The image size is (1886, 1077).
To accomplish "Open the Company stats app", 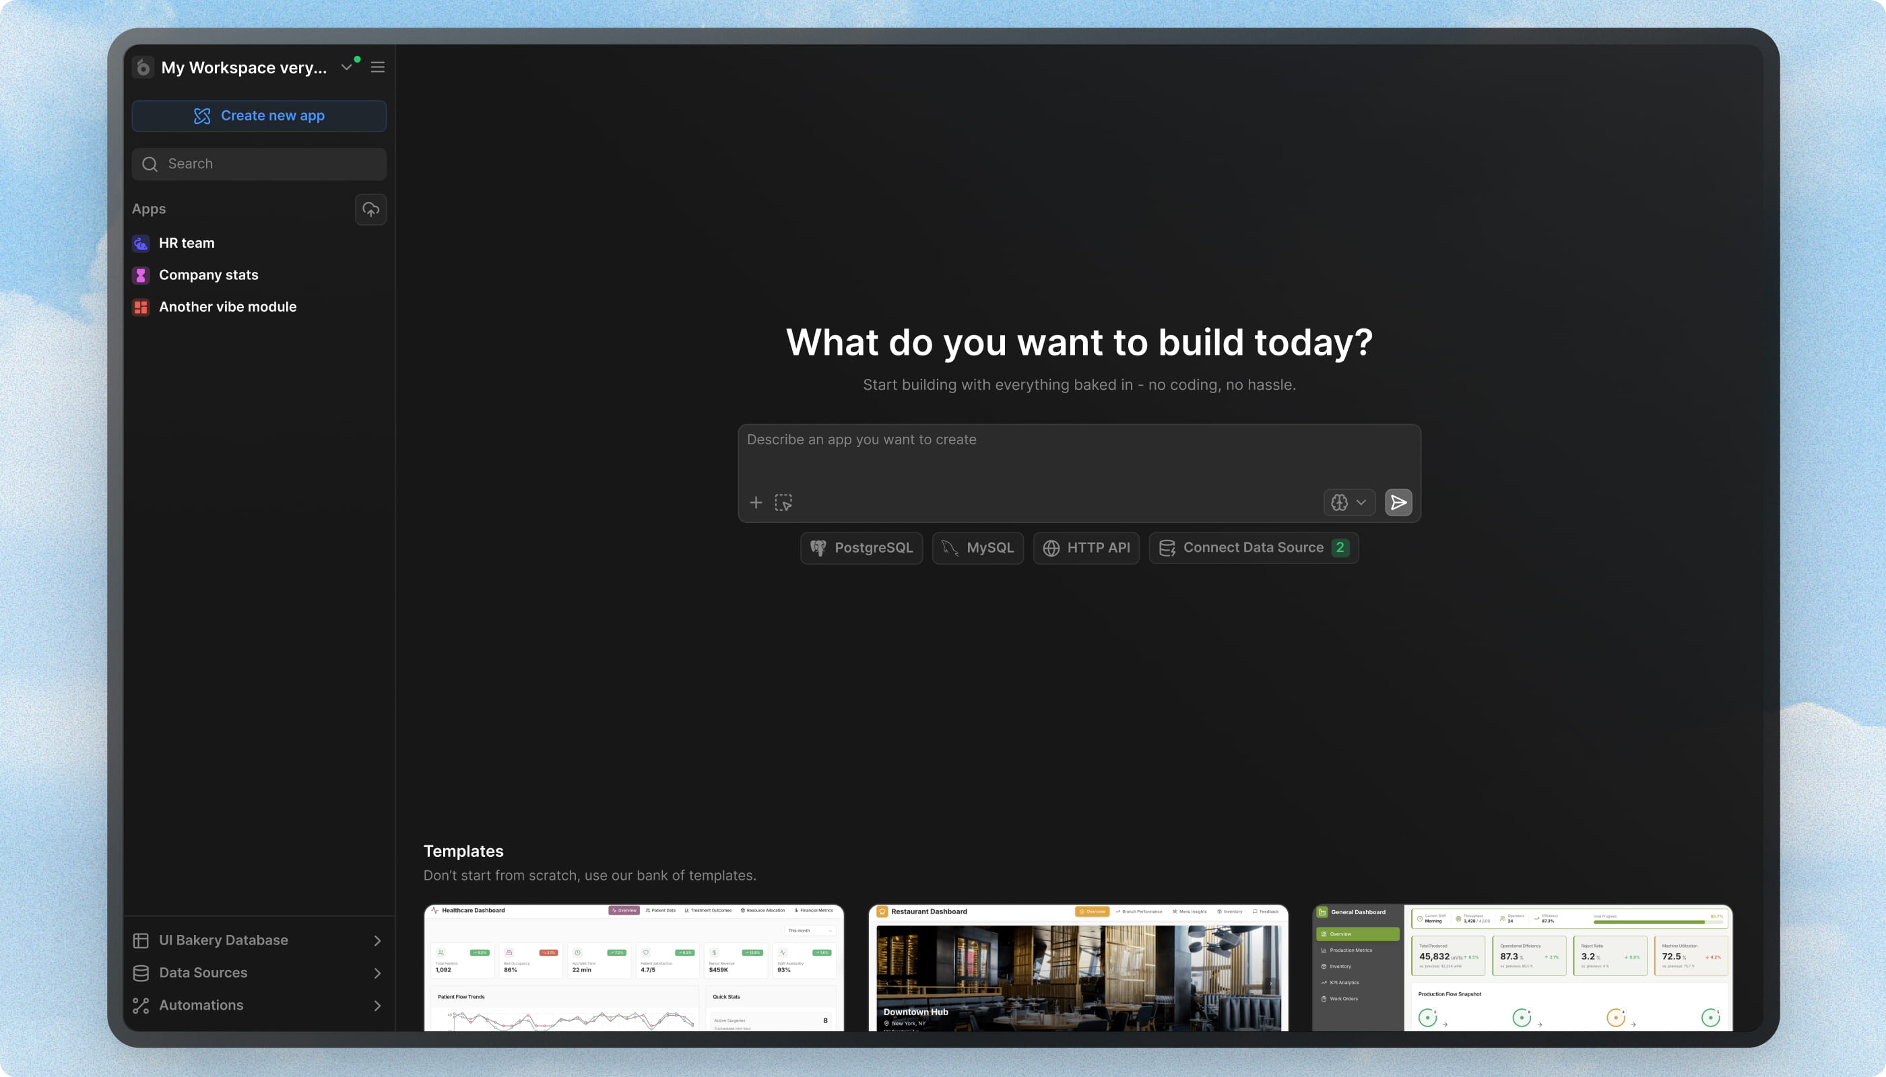I will [208, 275].
